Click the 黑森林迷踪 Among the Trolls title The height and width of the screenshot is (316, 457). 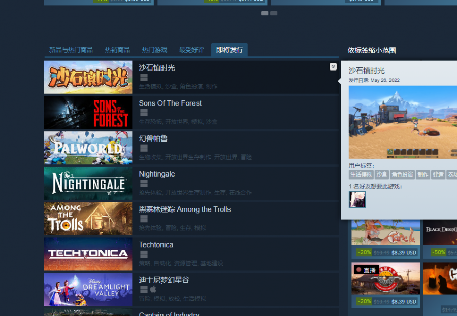pyautogui.click(x=185, y=209)
